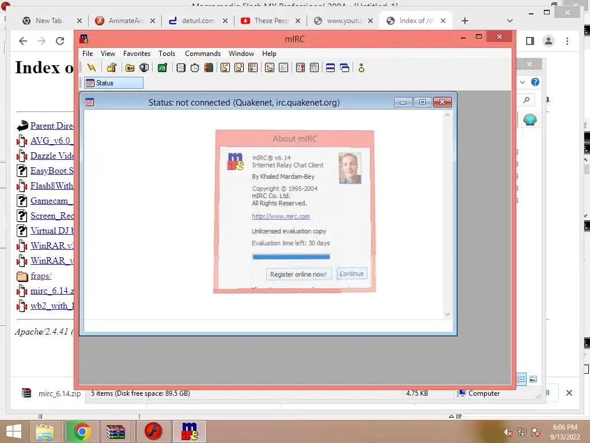
Task: Open Flash application from the taskbar
Action: [x=153, y=431]
